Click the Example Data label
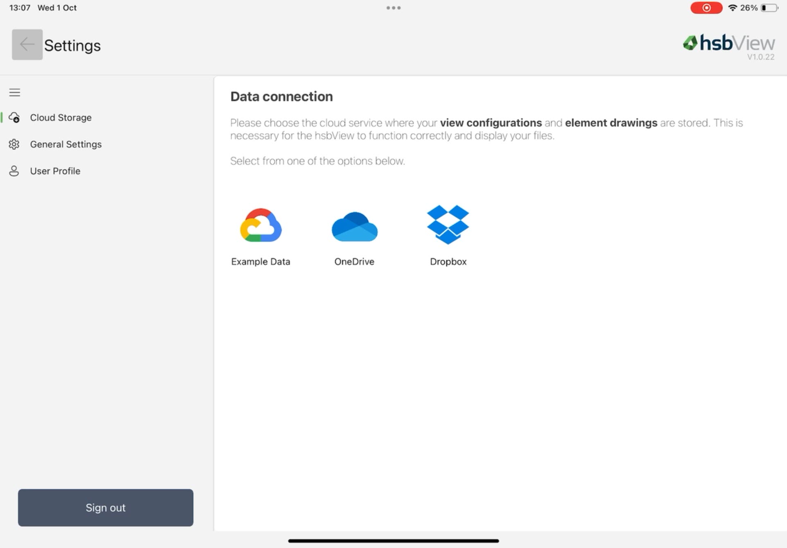The image size is (787, 548). click(x=261, y=262)
